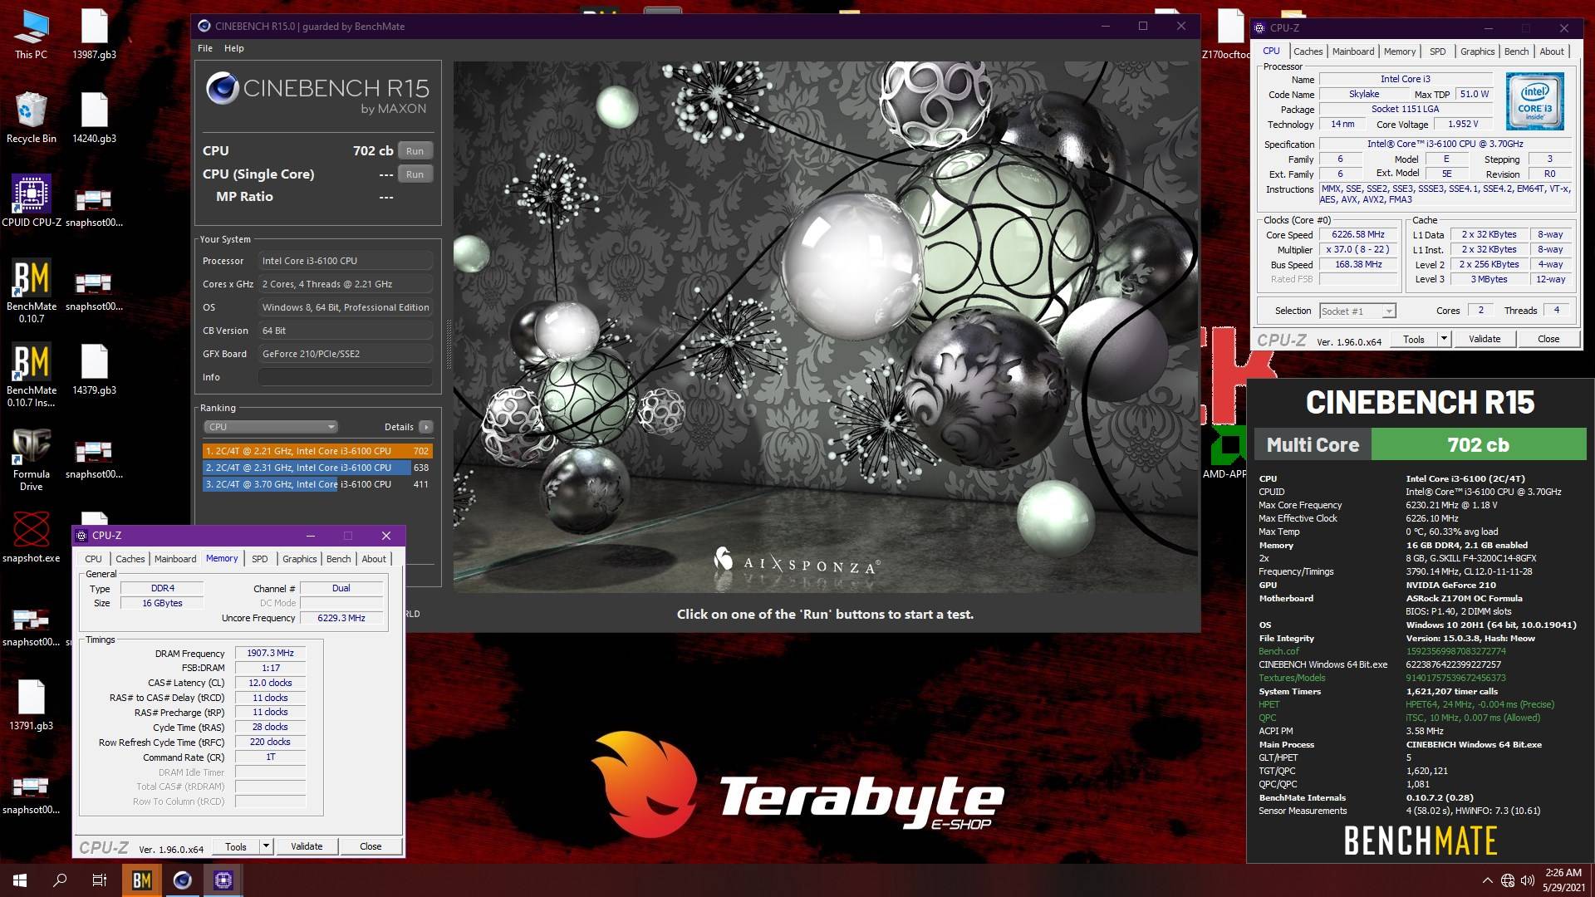1595x897 pixels.
Task: Switch to Mainboard tab in top CPU-Z
Action: pyautogui.click(x=1352, y=51)
